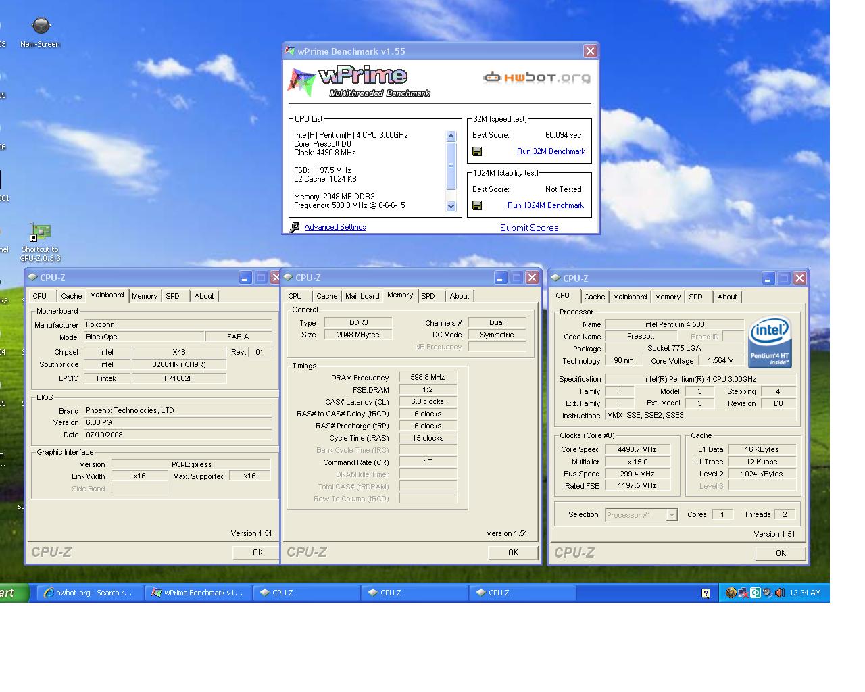Click the volume speaker icon in system tray
Viewport: 865px width, 692px height.
tap(779, 593)
